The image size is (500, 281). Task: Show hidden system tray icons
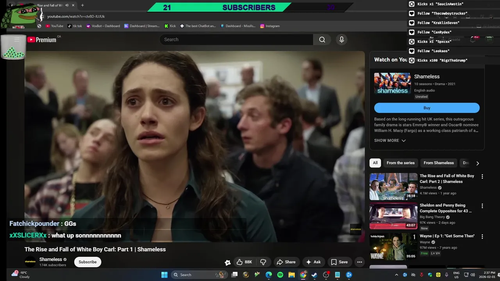[396, 275]
